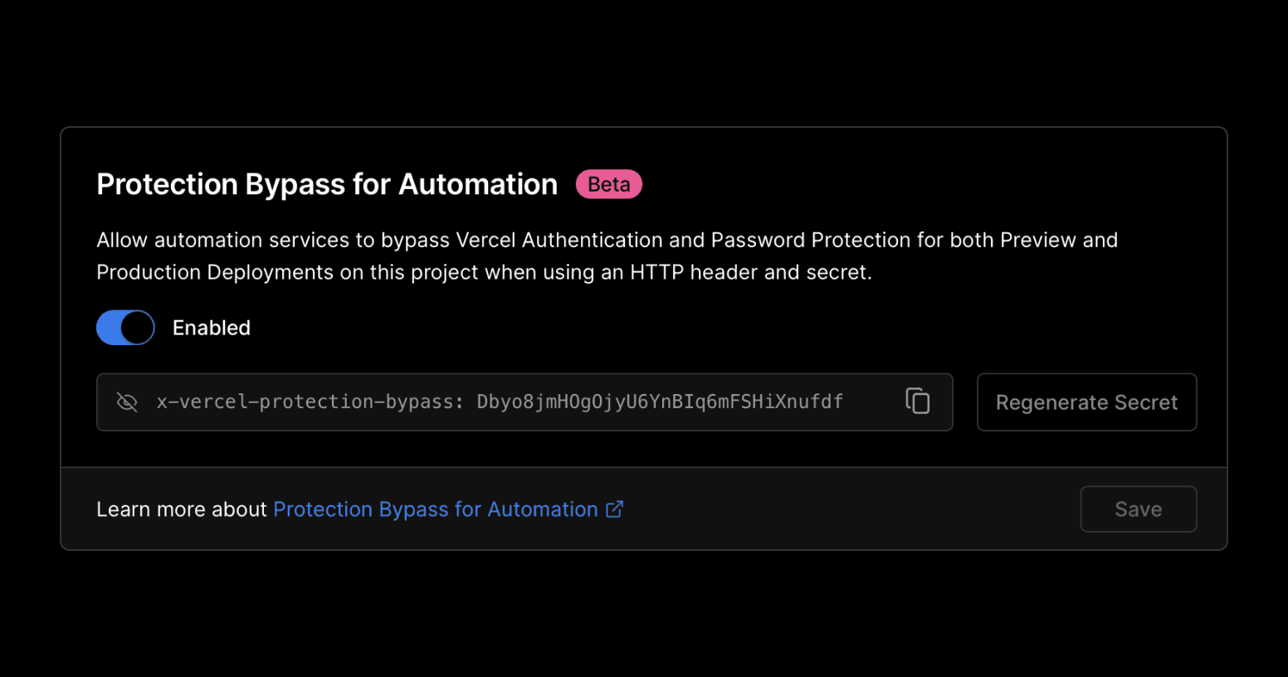Screen dimensions: 1288x677
Task: Disable Protection Bypass for Automation
Action: tap(124, 327)
